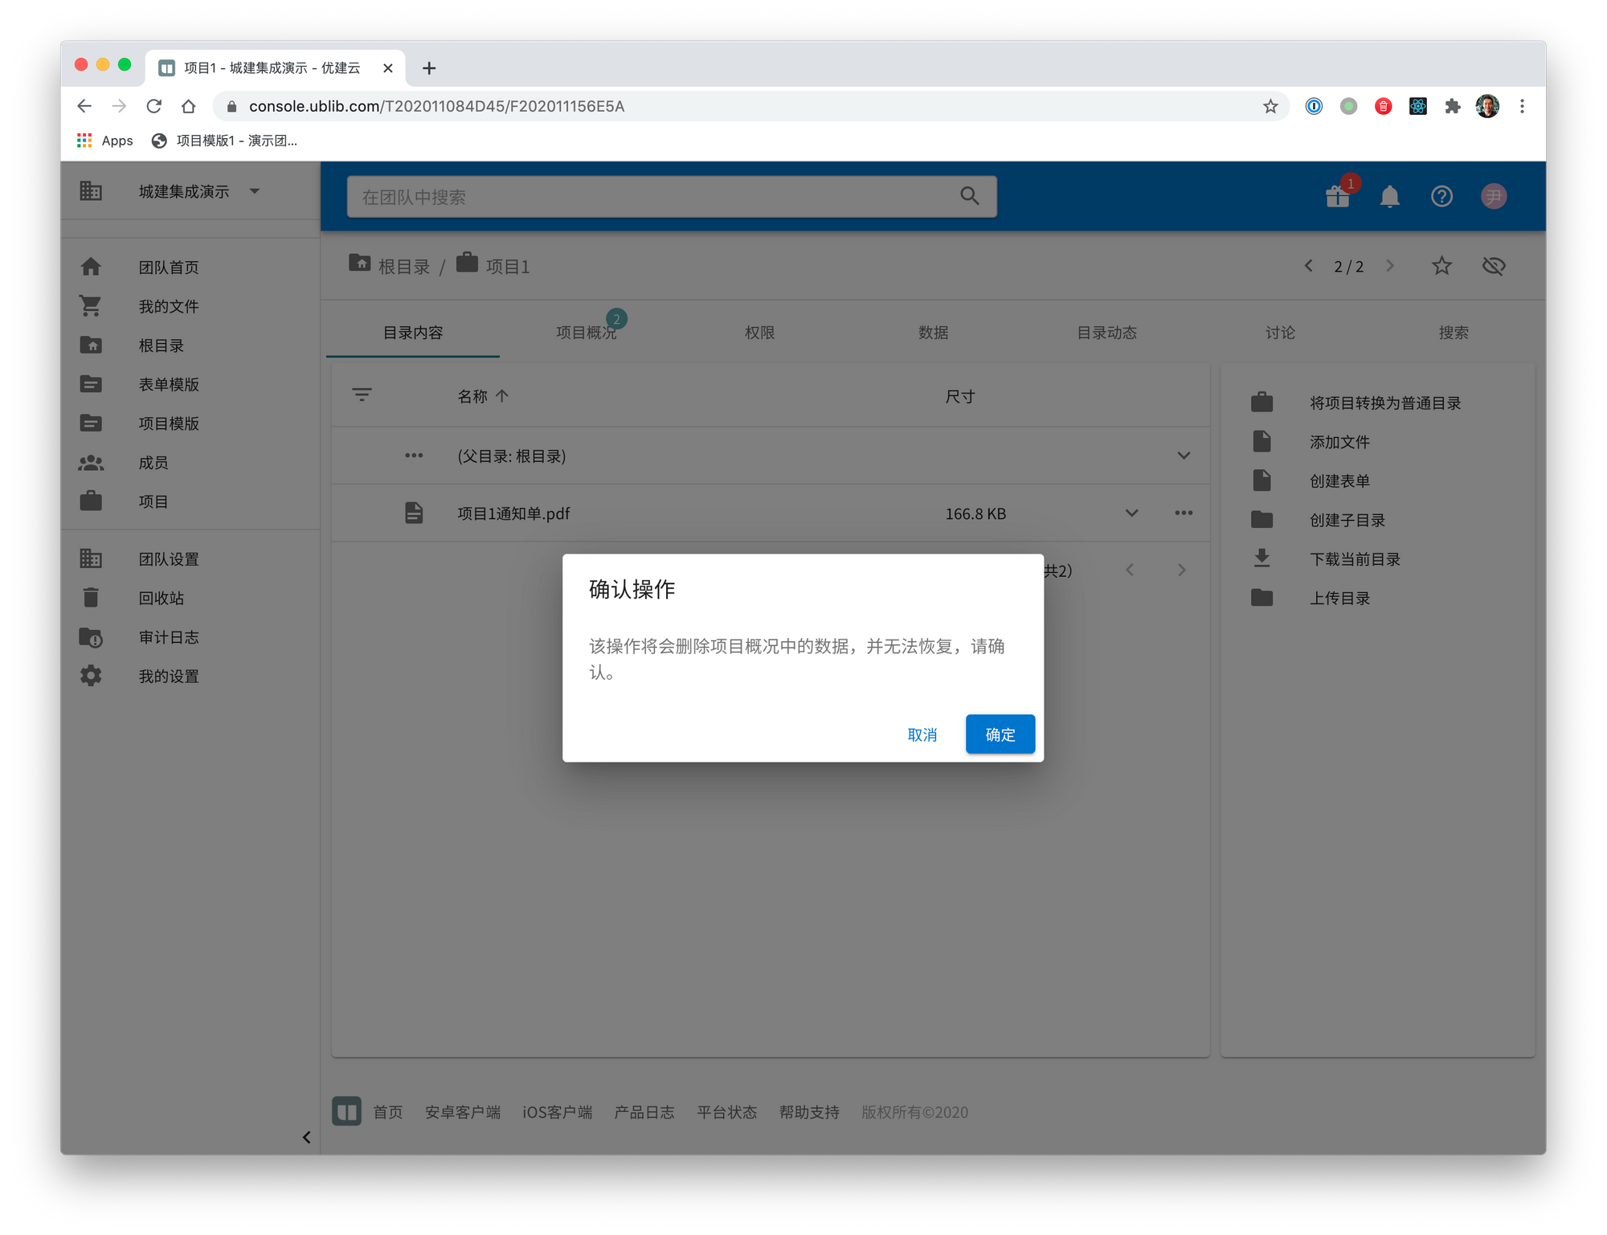Open the notifications bell
This screenshot has width=1607, height=1235.
[x=1389, y=196]
